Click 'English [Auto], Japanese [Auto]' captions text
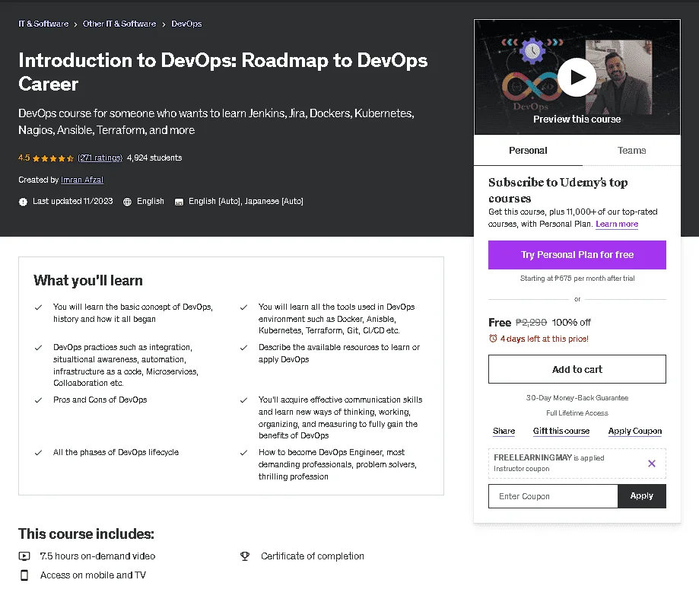Screen dimensions: 699x602 246,201
